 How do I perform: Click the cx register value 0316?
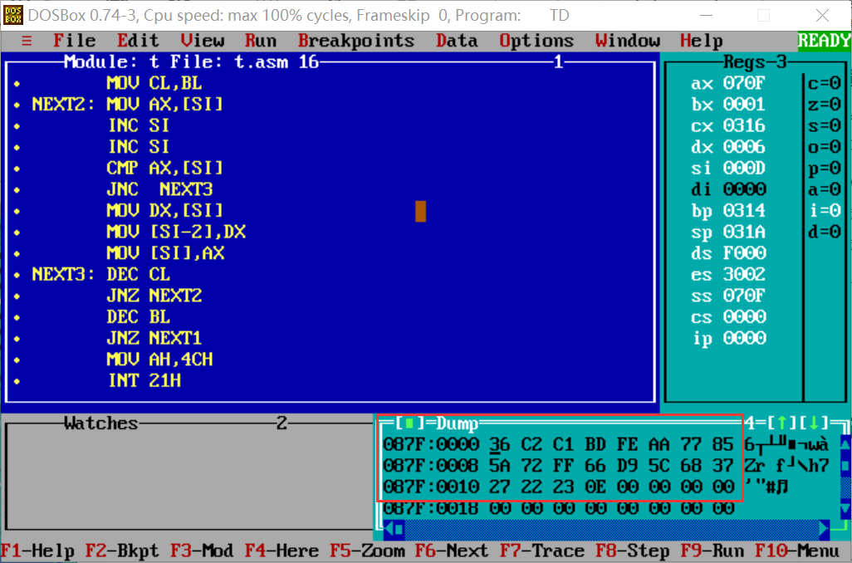coord(744,125)
